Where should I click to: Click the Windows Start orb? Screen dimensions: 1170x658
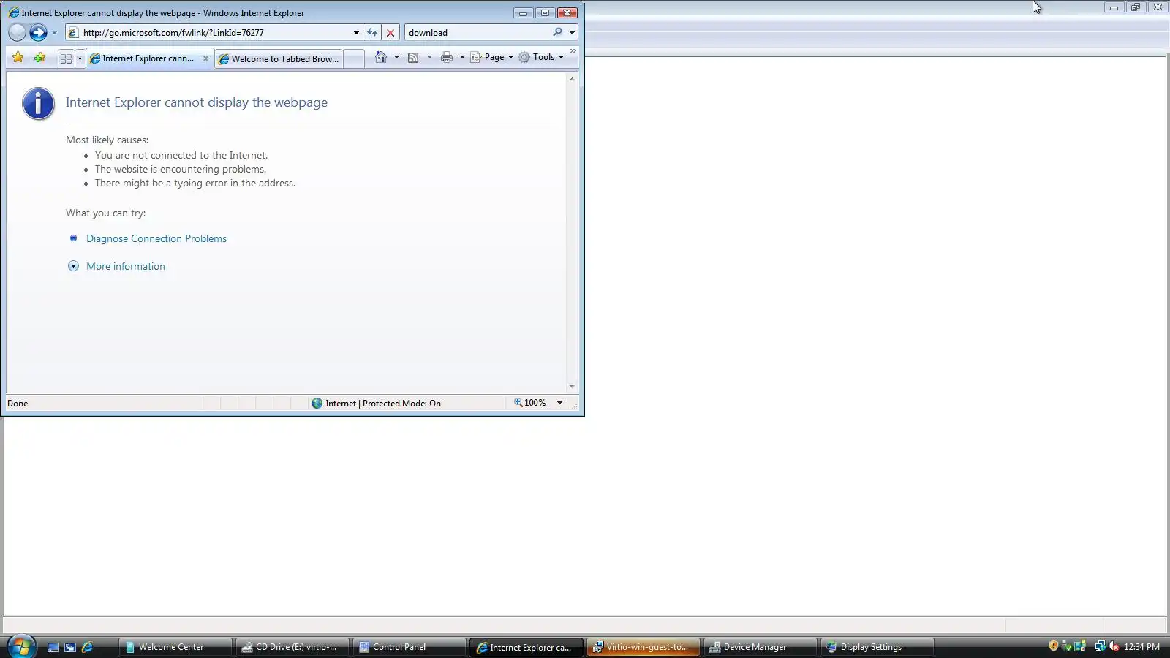[21, 646]
